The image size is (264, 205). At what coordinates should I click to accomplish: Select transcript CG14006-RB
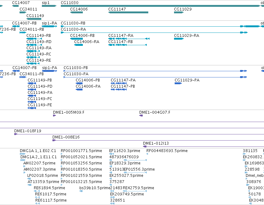point(76,39)
